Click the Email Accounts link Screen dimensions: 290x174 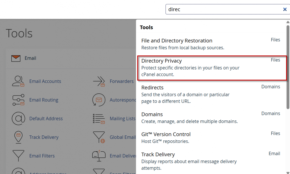[x=45, y=81]
